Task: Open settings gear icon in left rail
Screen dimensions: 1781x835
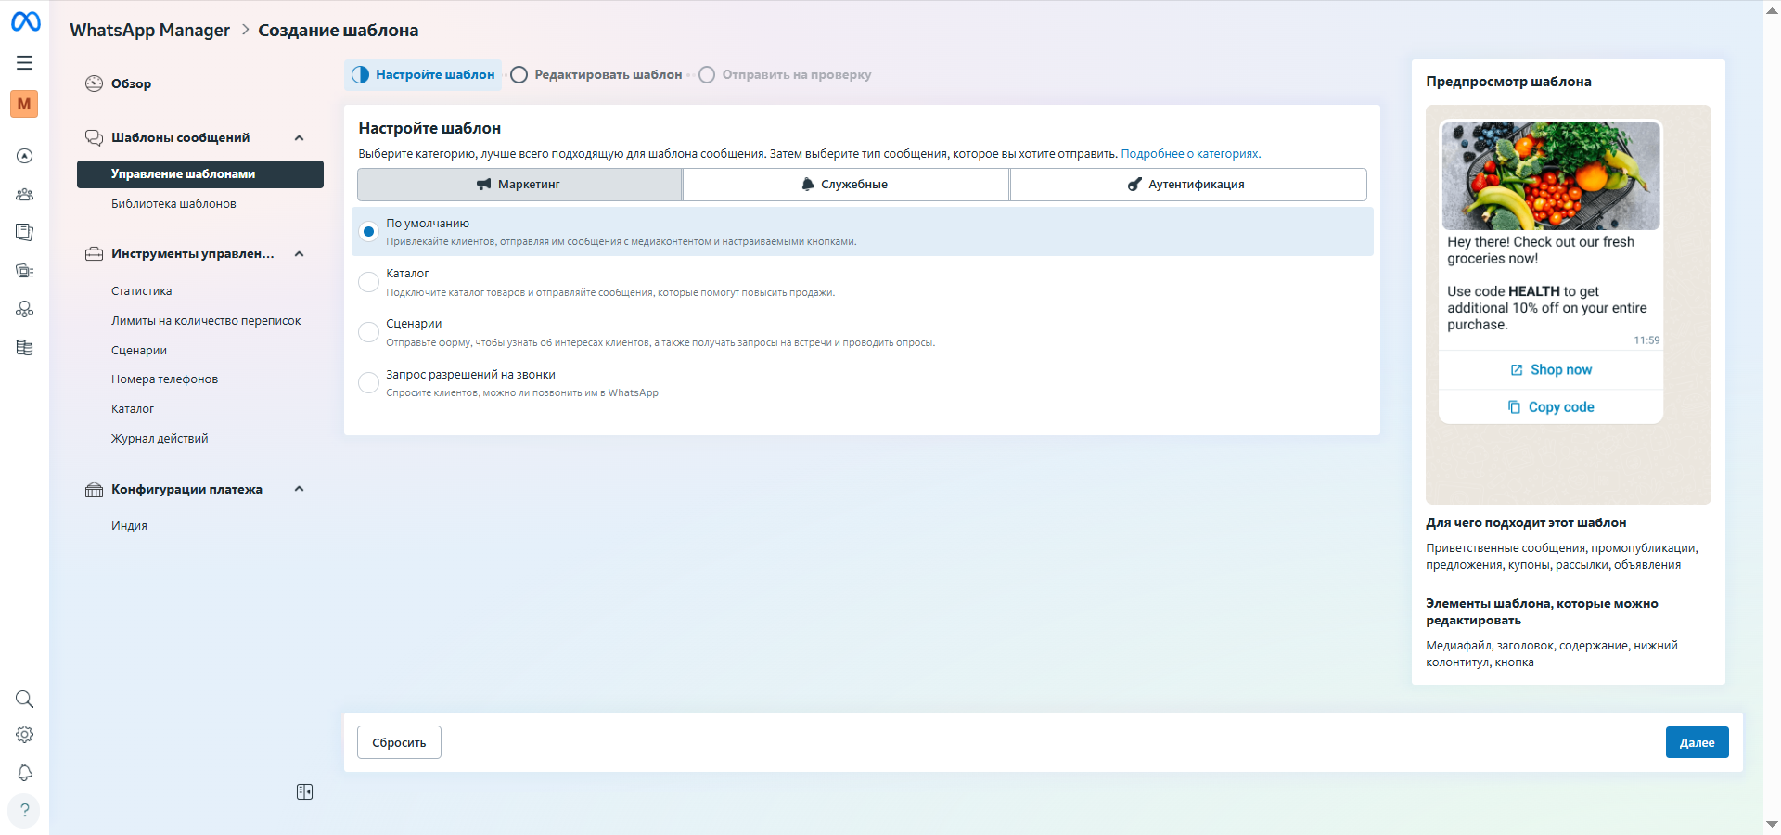Action: (x=25, y=735)
